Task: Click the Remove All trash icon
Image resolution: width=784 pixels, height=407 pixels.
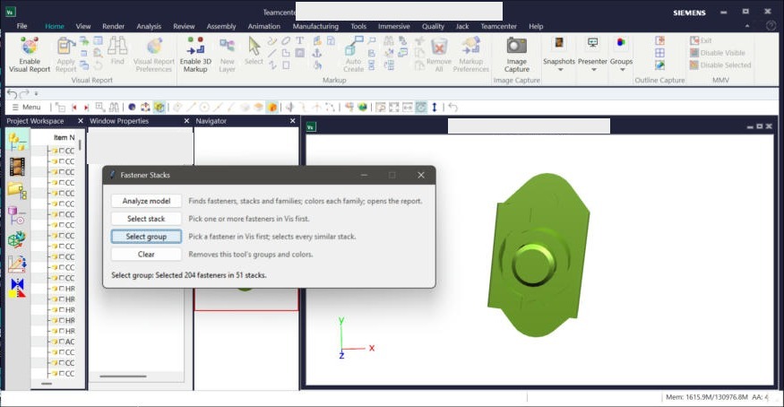Action: tap(439, 47)
